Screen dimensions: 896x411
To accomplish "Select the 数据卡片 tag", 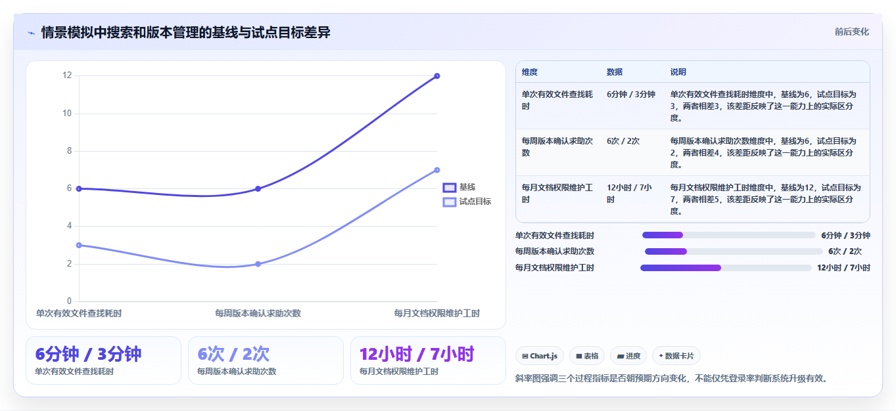I will [676, 356].
